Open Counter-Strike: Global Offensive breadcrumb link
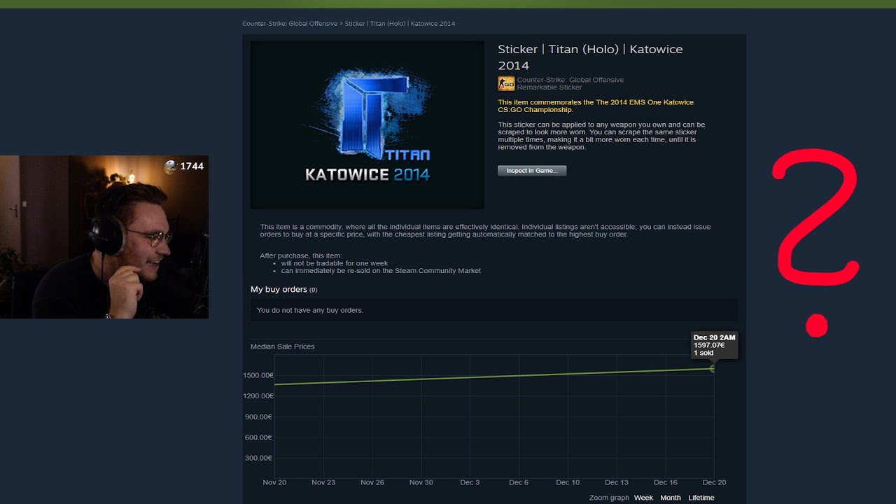 (x=290, y=24)
